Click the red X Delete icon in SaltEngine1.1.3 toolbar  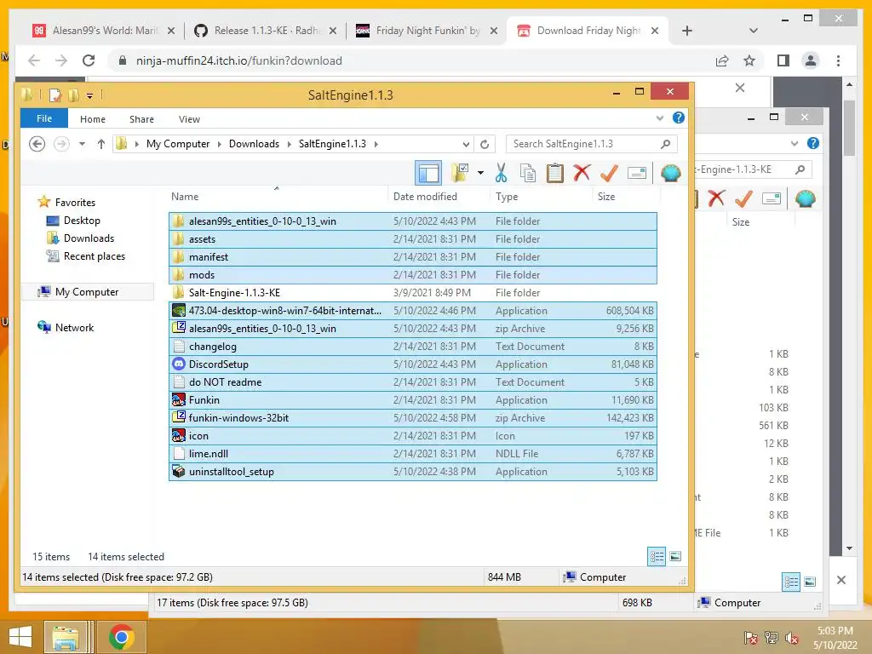click(x=582, y=173)
